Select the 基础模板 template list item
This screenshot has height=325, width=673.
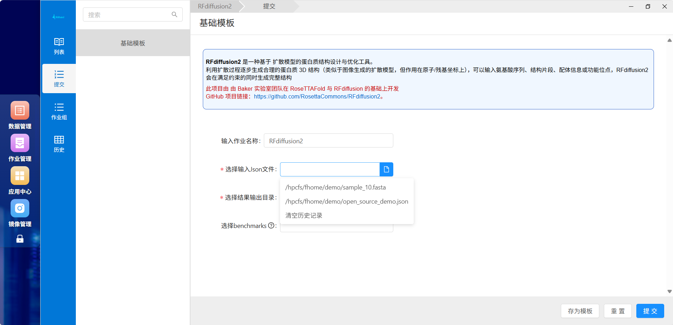[x=133, y=43]
